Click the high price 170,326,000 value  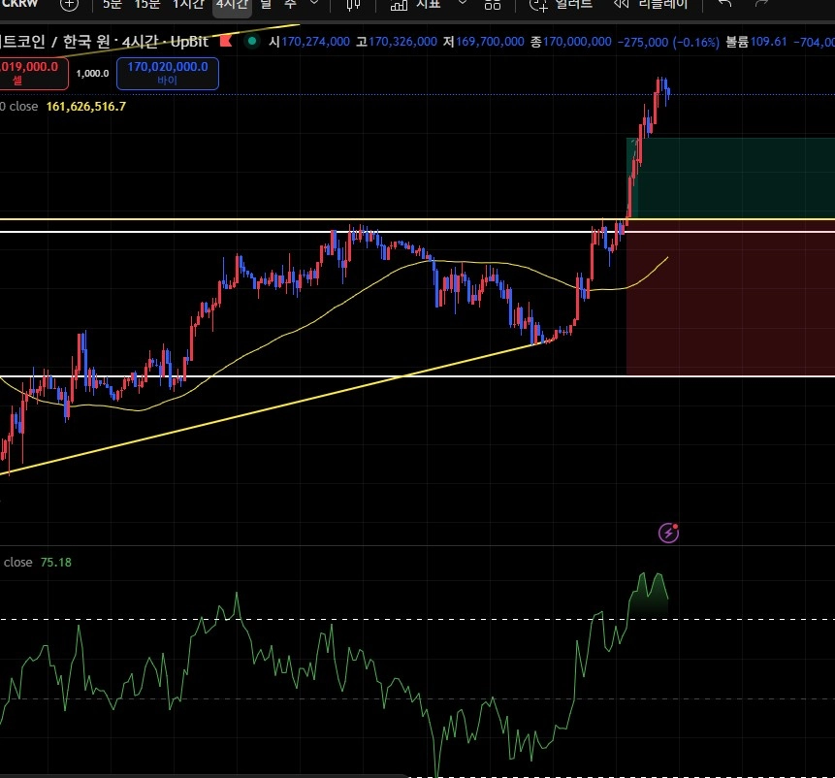pyautogui.click(x=402, y=42)
